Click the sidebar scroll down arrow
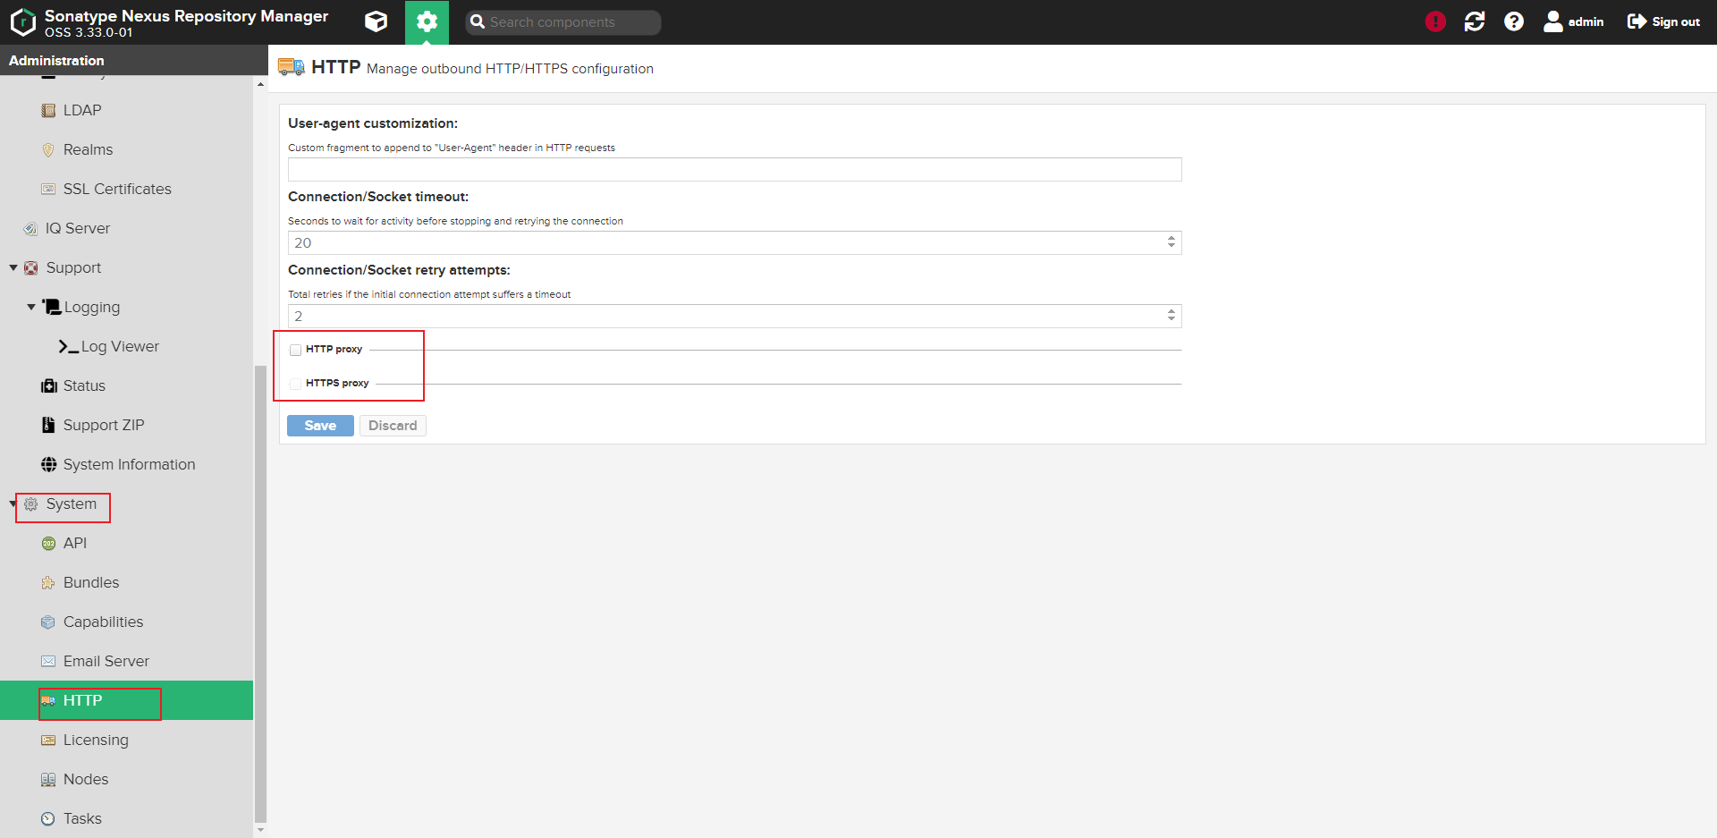 tap(260, 830)
